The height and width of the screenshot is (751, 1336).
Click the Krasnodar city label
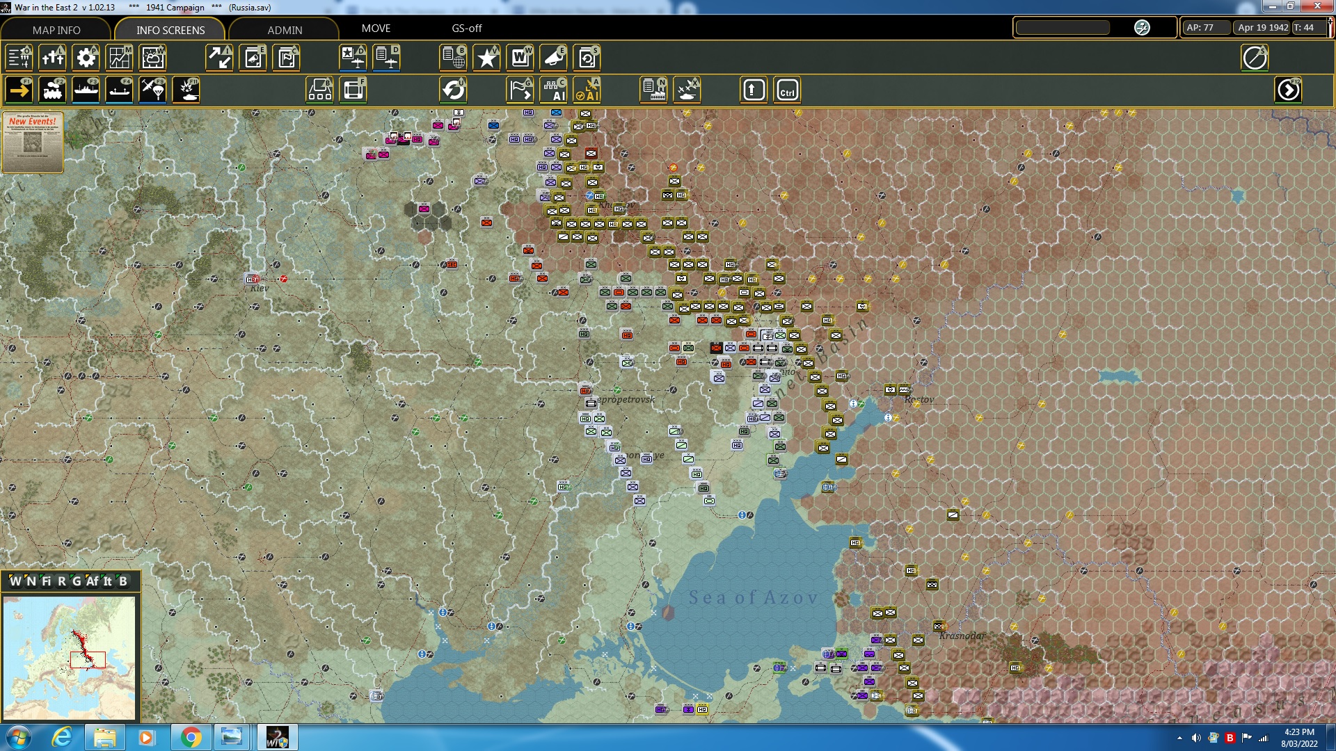962,636
